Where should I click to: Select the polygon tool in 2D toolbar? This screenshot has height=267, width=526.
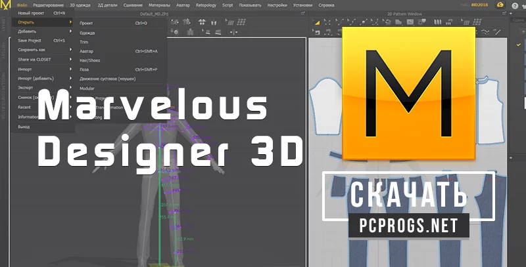[398, 22]
